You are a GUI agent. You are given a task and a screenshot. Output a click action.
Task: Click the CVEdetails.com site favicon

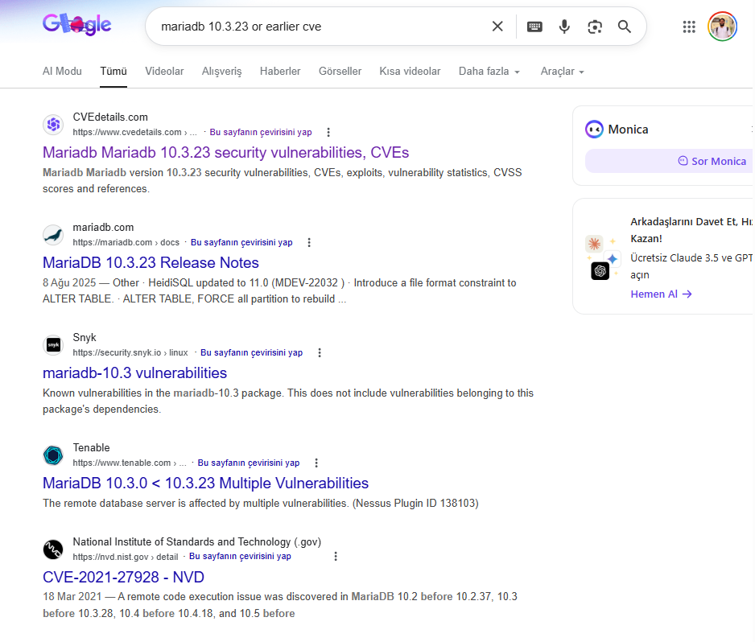(53, 125)
